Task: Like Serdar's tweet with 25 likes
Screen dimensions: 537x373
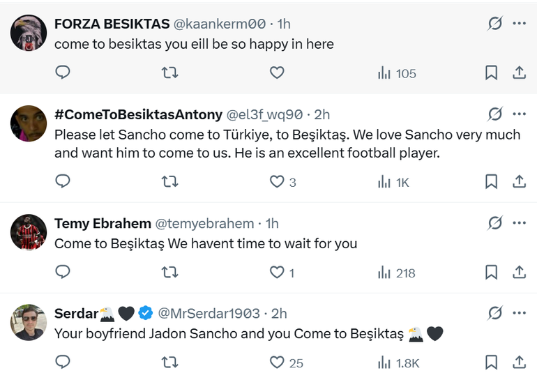Action: tap(277, 363)
